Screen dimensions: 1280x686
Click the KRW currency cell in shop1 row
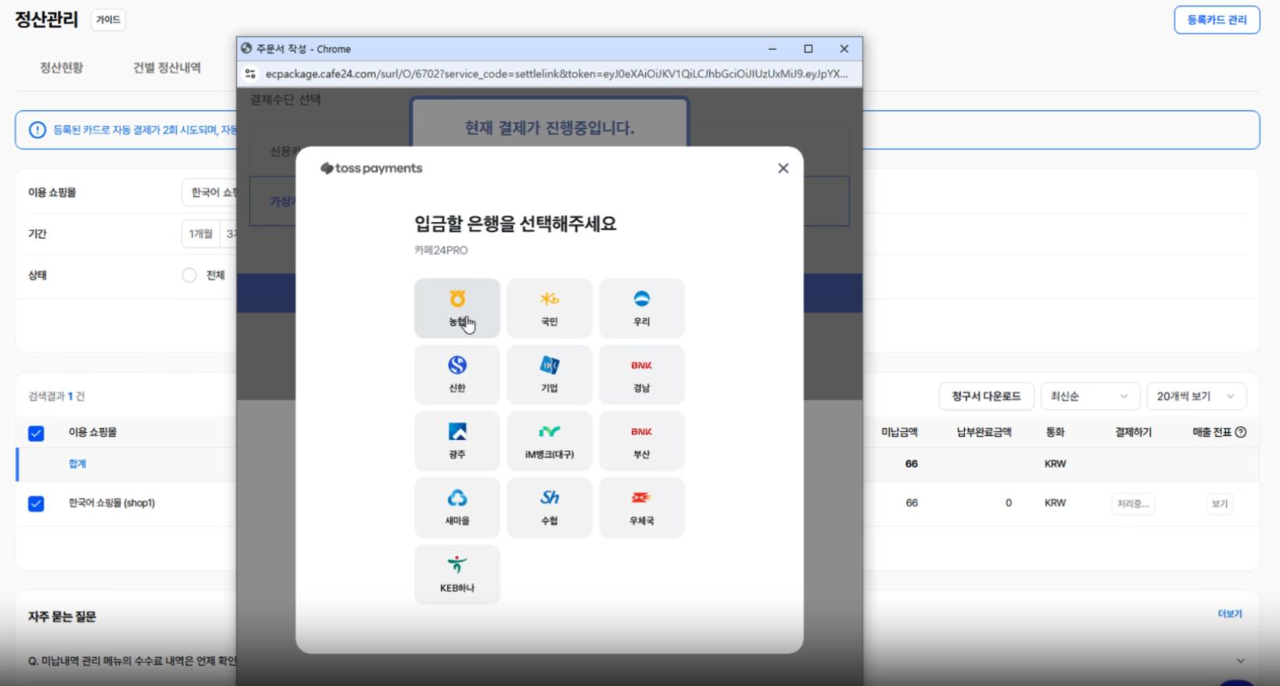1055,503
